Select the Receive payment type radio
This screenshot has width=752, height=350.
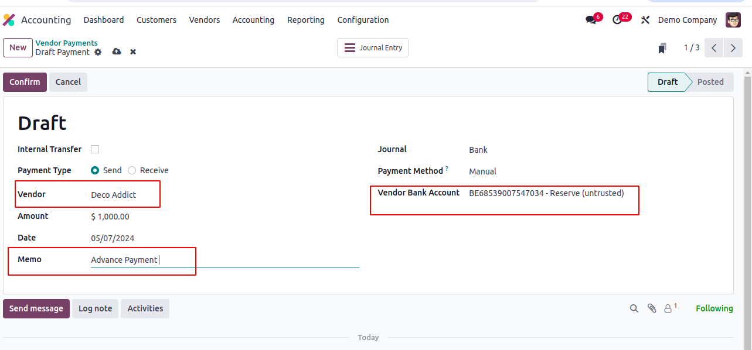pos(132,170)
